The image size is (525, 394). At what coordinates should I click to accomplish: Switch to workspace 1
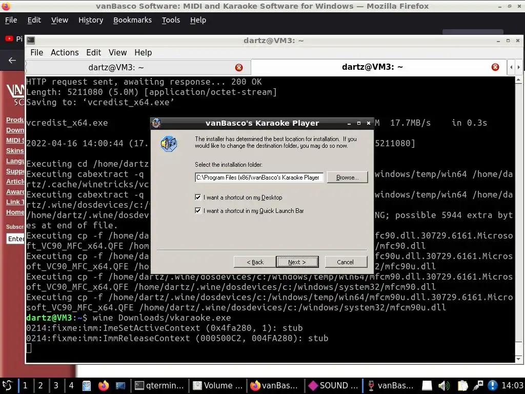(25, 386)
